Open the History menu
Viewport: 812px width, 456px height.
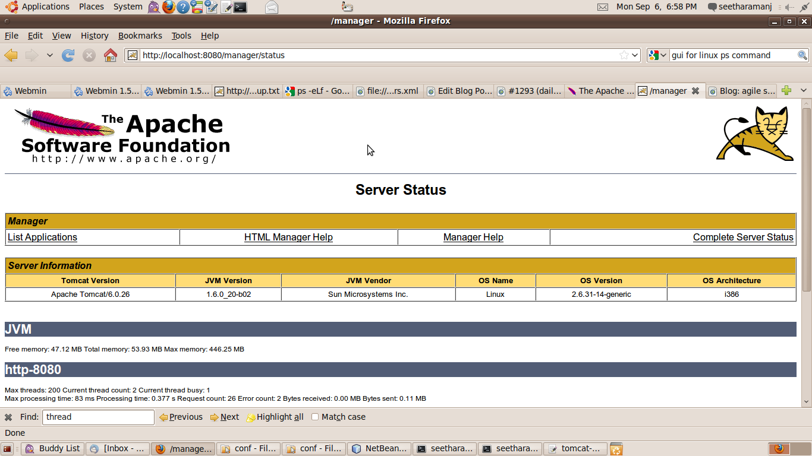tap(95, 36)
